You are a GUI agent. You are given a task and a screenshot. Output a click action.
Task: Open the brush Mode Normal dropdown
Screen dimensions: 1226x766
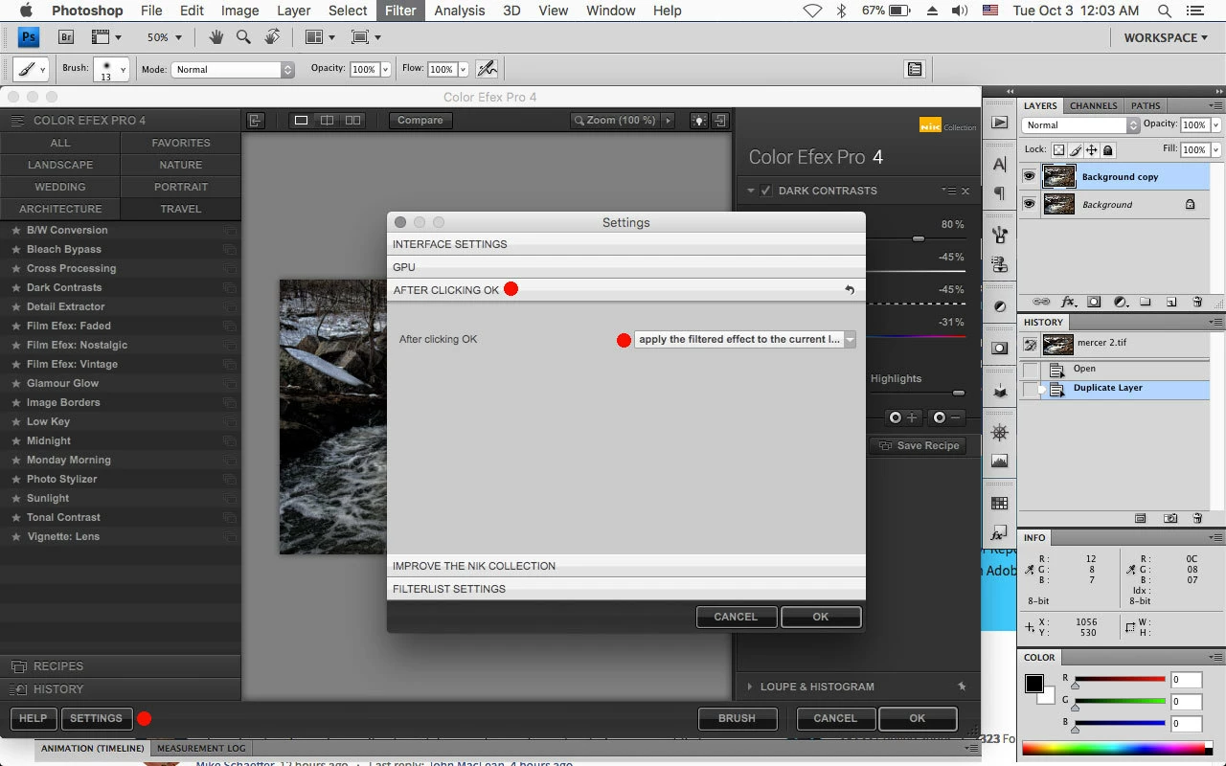point(234,70)
